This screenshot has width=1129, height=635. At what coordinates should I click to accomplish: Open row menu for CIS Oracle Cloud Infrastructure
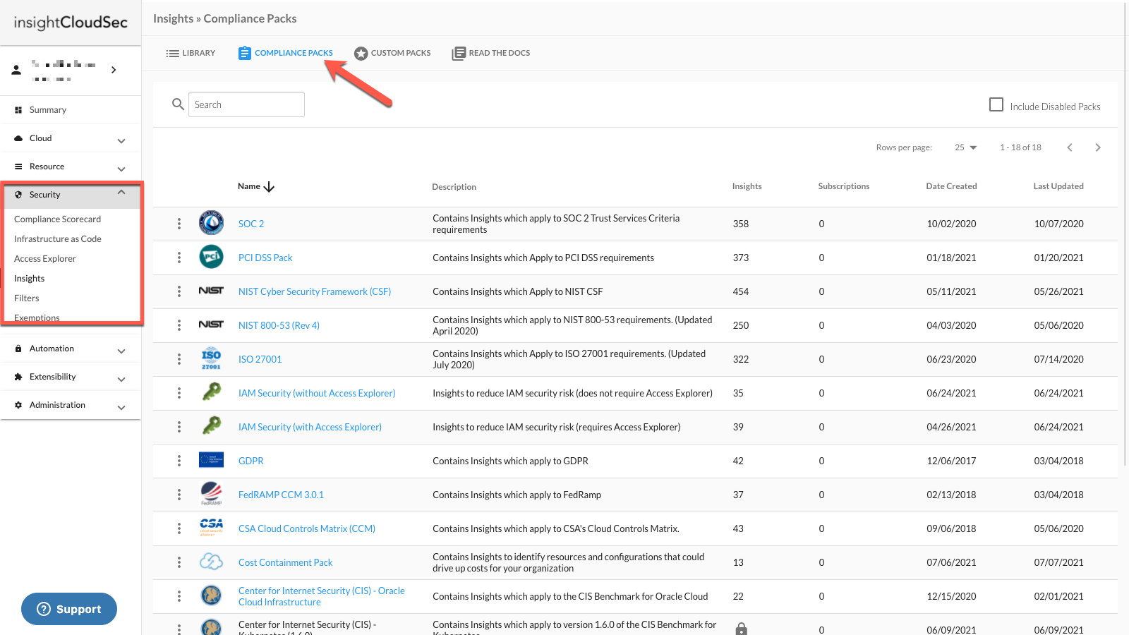(x=179, y=596)
